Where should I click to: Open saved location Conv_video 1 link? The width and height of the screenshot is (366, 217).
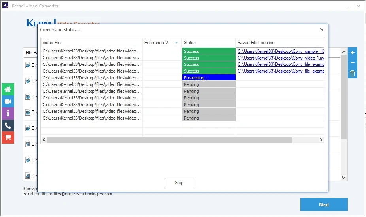click(x=281, y=58)
